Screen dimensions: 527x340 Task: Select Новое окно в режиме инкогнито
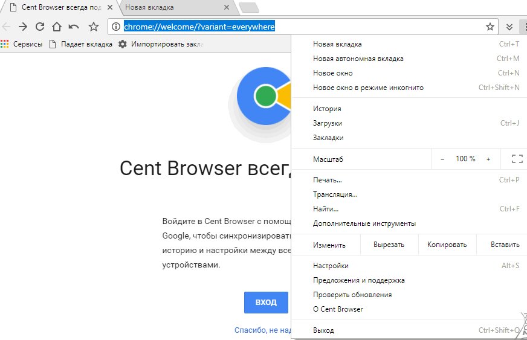tap(368, 88)
